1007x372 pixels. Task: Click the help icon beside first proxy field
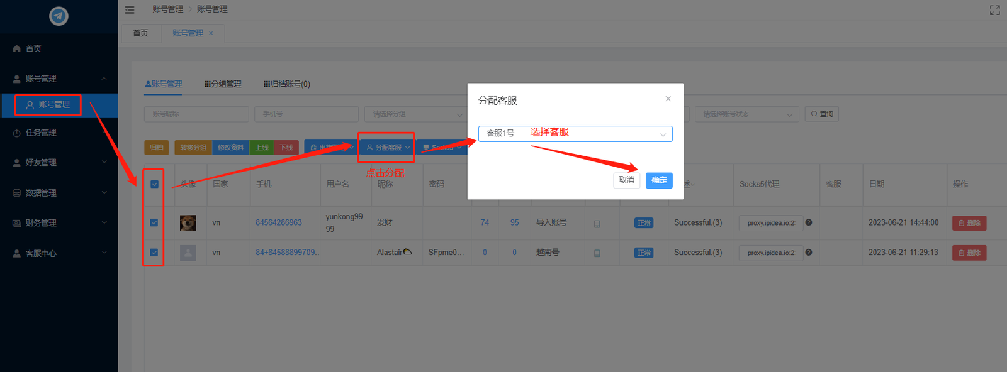(809, 222)
